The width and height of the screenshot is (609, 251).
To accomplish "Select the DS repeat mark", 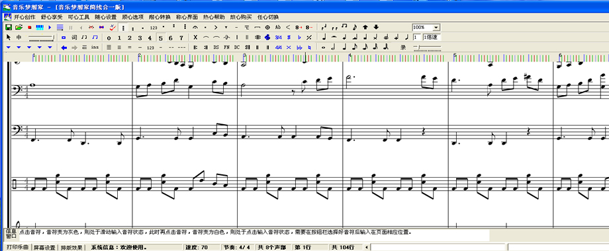I will pos(216,48).
